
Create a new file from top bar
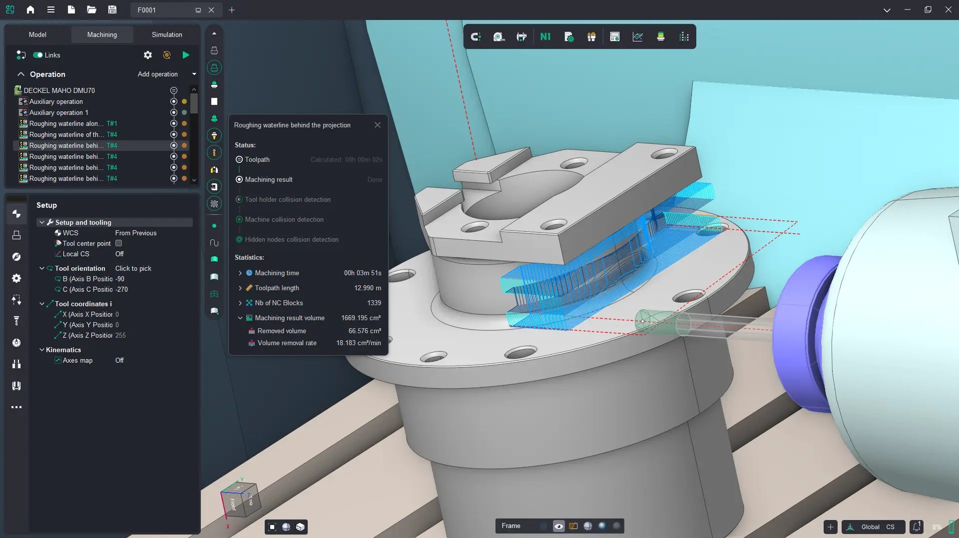pyautogui.click(x=71, y=9)
